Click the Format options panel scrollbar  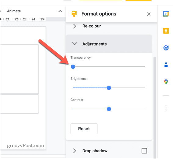(x=155, y=108)
